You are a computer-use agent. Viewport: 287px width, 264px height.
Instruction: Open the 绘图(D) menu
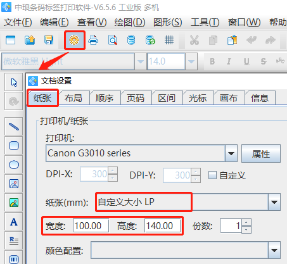[x=130, y=22]
